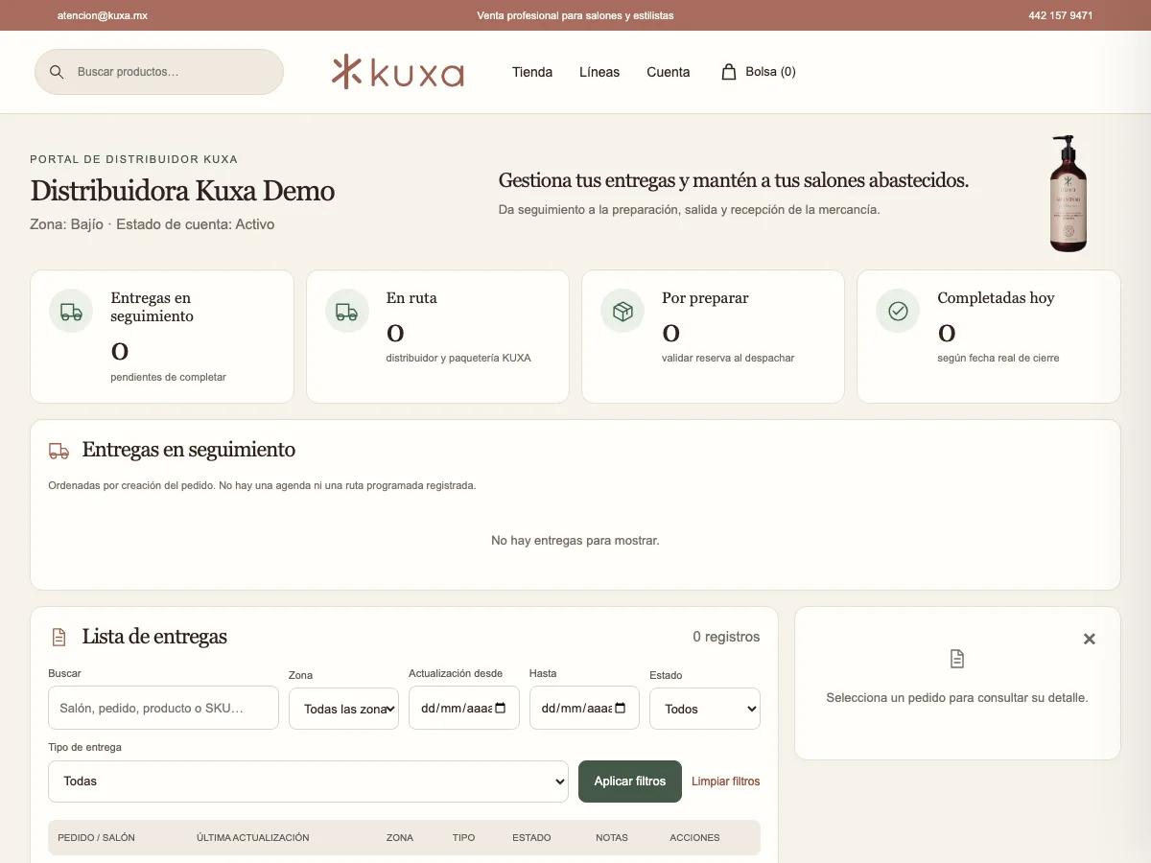
Task: Click the Acciones column header
Action: click(x=694, y=837)
